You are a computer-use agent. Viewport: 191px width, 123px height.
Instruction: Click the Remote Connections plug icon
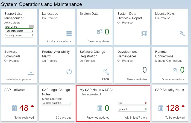(x=175, y=70)
